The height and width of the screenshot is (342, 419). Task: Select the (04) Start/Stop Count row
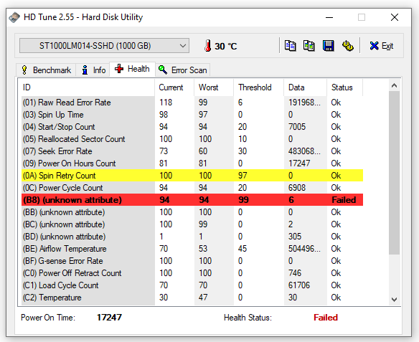(192, 127)
